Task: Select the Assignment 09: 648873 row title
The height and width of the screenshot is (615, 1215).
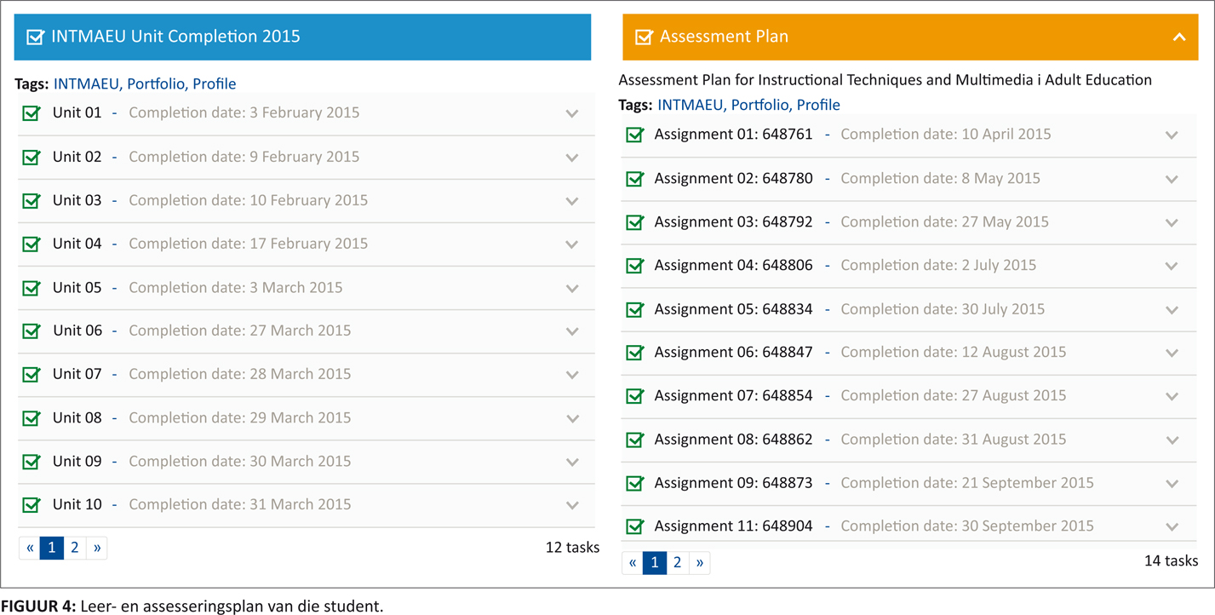Action: pos(733,483)
